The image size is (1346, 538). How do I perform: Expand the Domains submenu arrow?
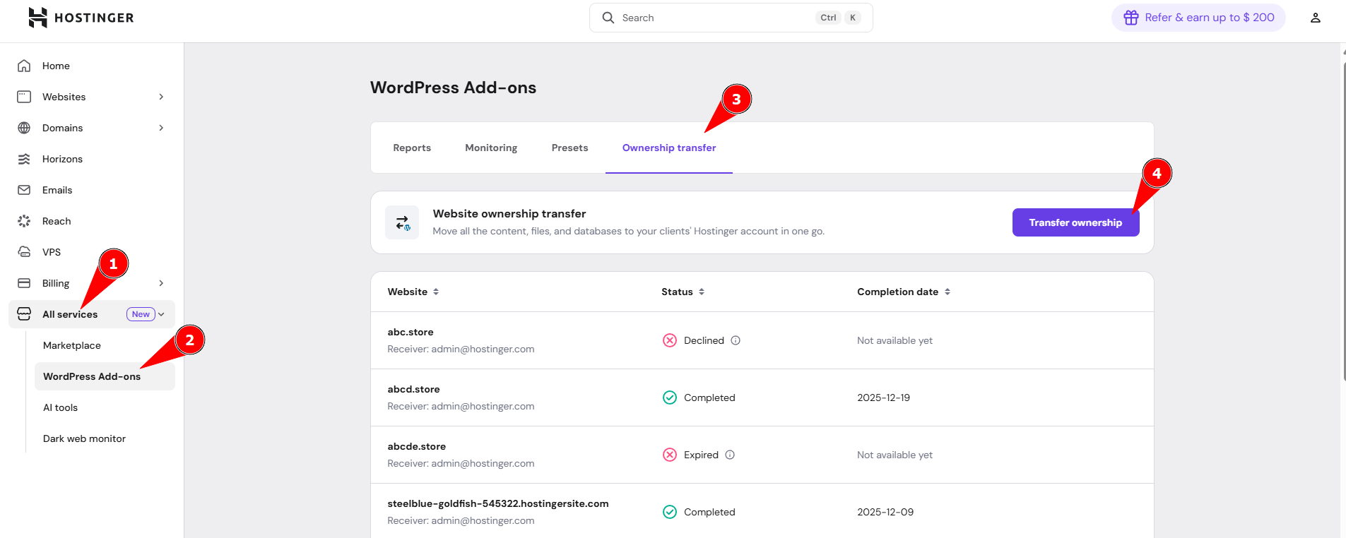(x=161, y=128)
